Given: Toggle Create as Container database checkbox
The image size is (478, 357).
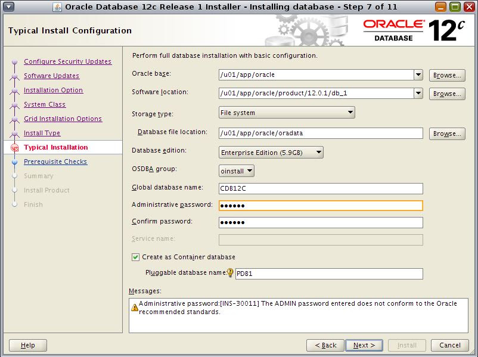Looking at the screenshot, I should [135, 257].
